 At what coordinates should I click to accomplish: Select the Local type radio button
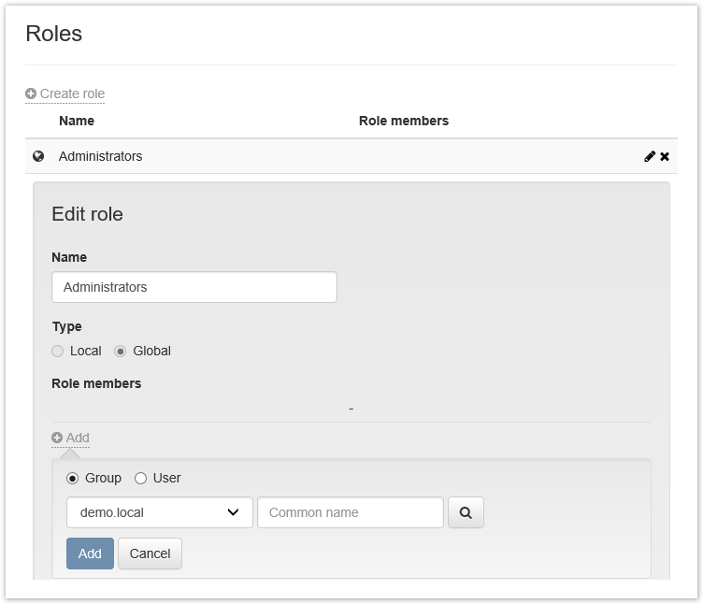coord(58,352)
